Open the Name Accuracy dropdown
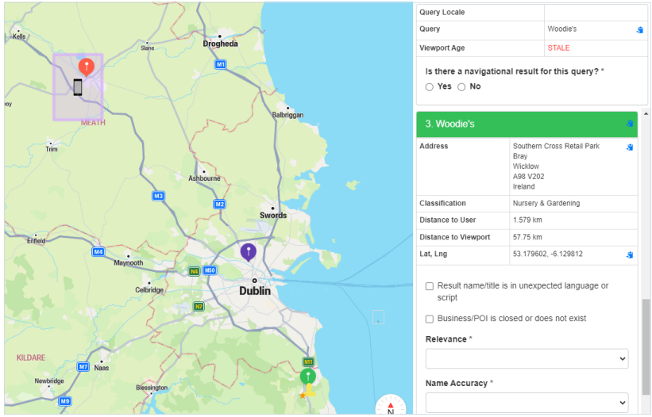 (527, 403)
